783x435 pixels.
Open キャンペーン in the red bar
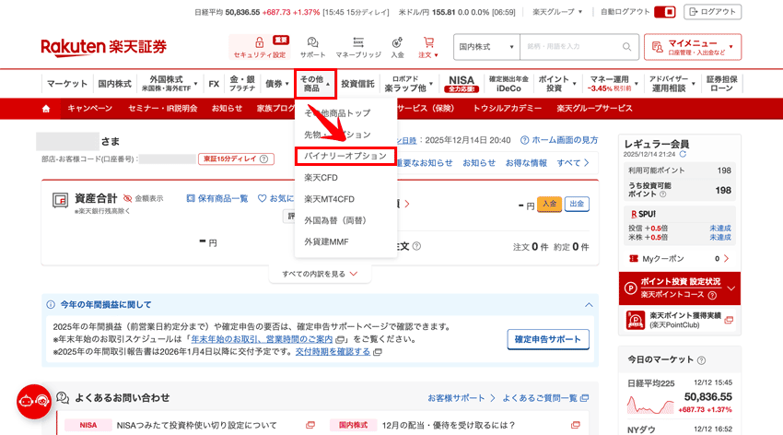90,109
